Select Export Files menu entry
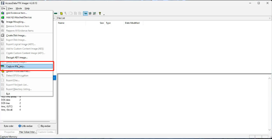Image resolution: width=272 pixels, height=139 pixels. pos(27,80)
